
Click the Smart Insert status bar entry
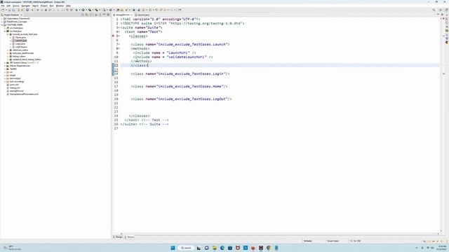(x=333, y=241)
